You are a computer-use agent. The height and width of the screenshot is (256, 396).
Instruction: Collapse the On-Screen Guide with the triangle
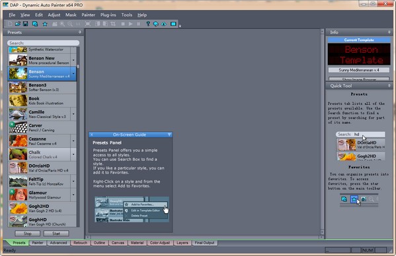(169, 135)
